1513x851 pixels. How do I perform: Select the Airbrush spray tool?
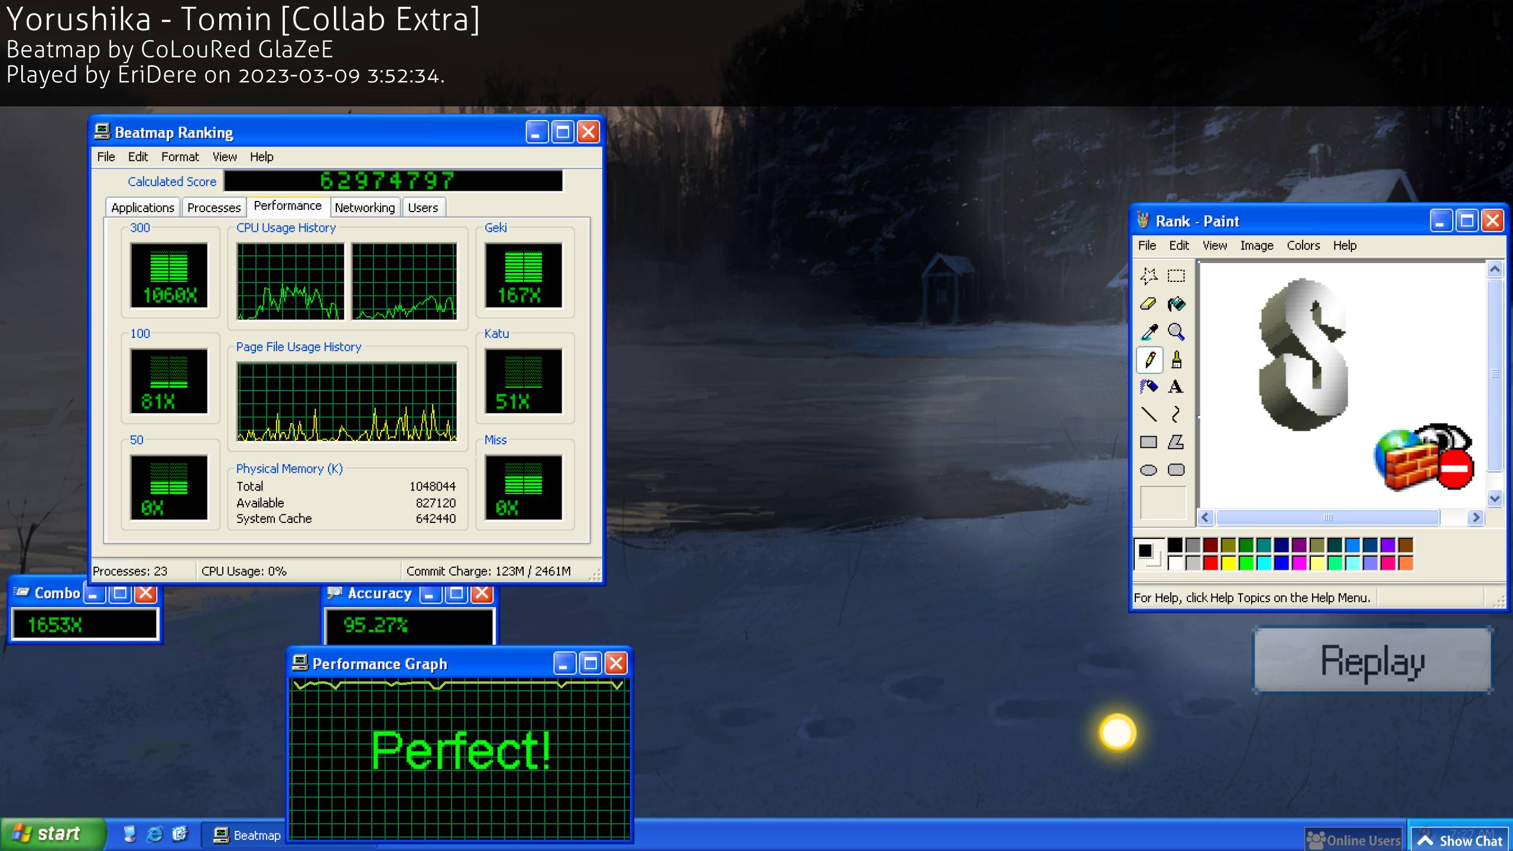(x=1148, y=386)
